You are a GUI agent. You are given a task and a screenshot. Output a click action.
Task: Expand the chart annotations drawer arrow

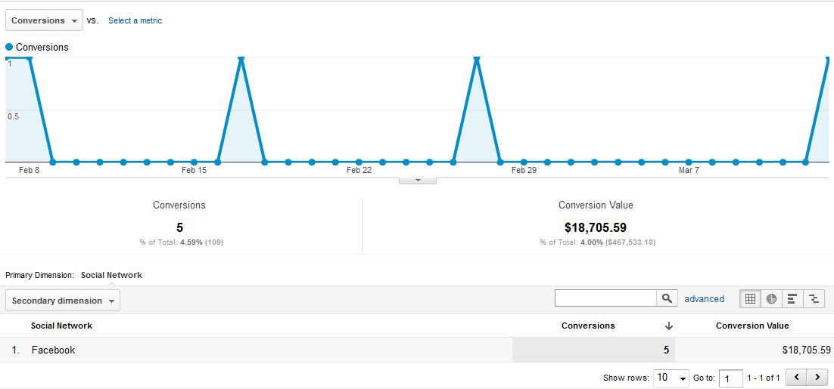(418, 181)
